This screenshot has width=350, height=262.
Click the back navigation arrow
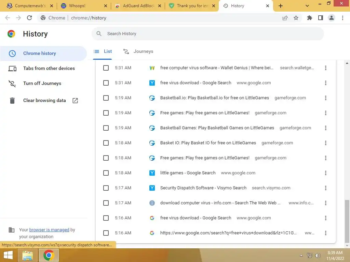pyautogui.click(x=8, y=18)
